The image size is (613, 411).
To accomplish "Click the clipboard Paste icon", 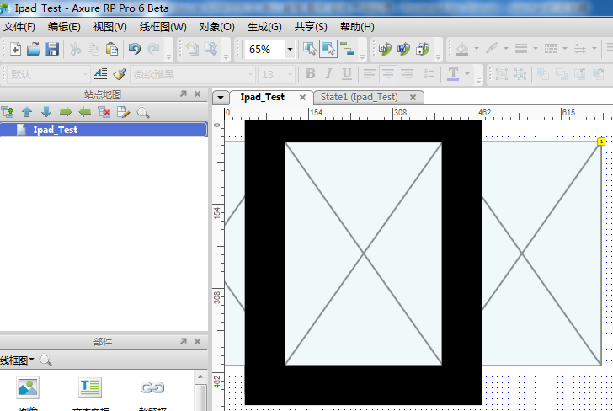I will point(112,49).
